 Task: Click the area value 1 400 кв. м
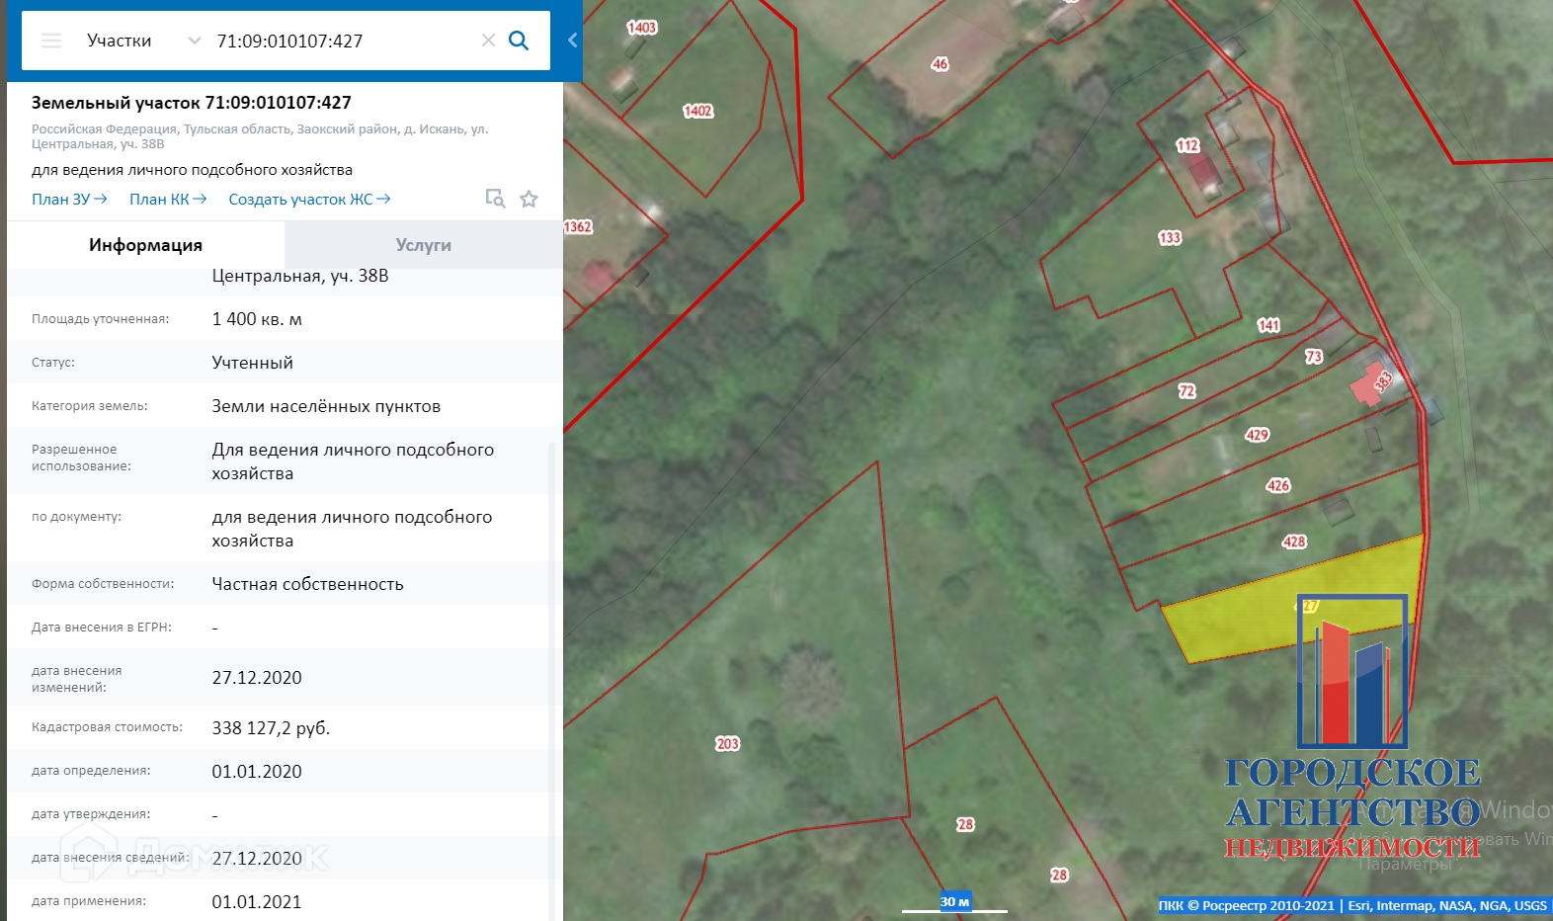click(x=257, y=319)
